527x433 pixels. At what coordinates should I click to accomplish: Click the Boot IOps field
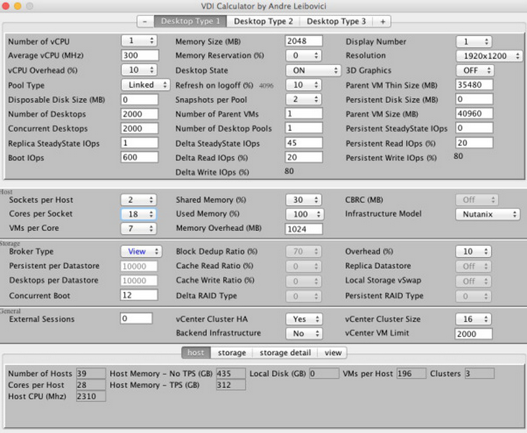tap(140, 157)
